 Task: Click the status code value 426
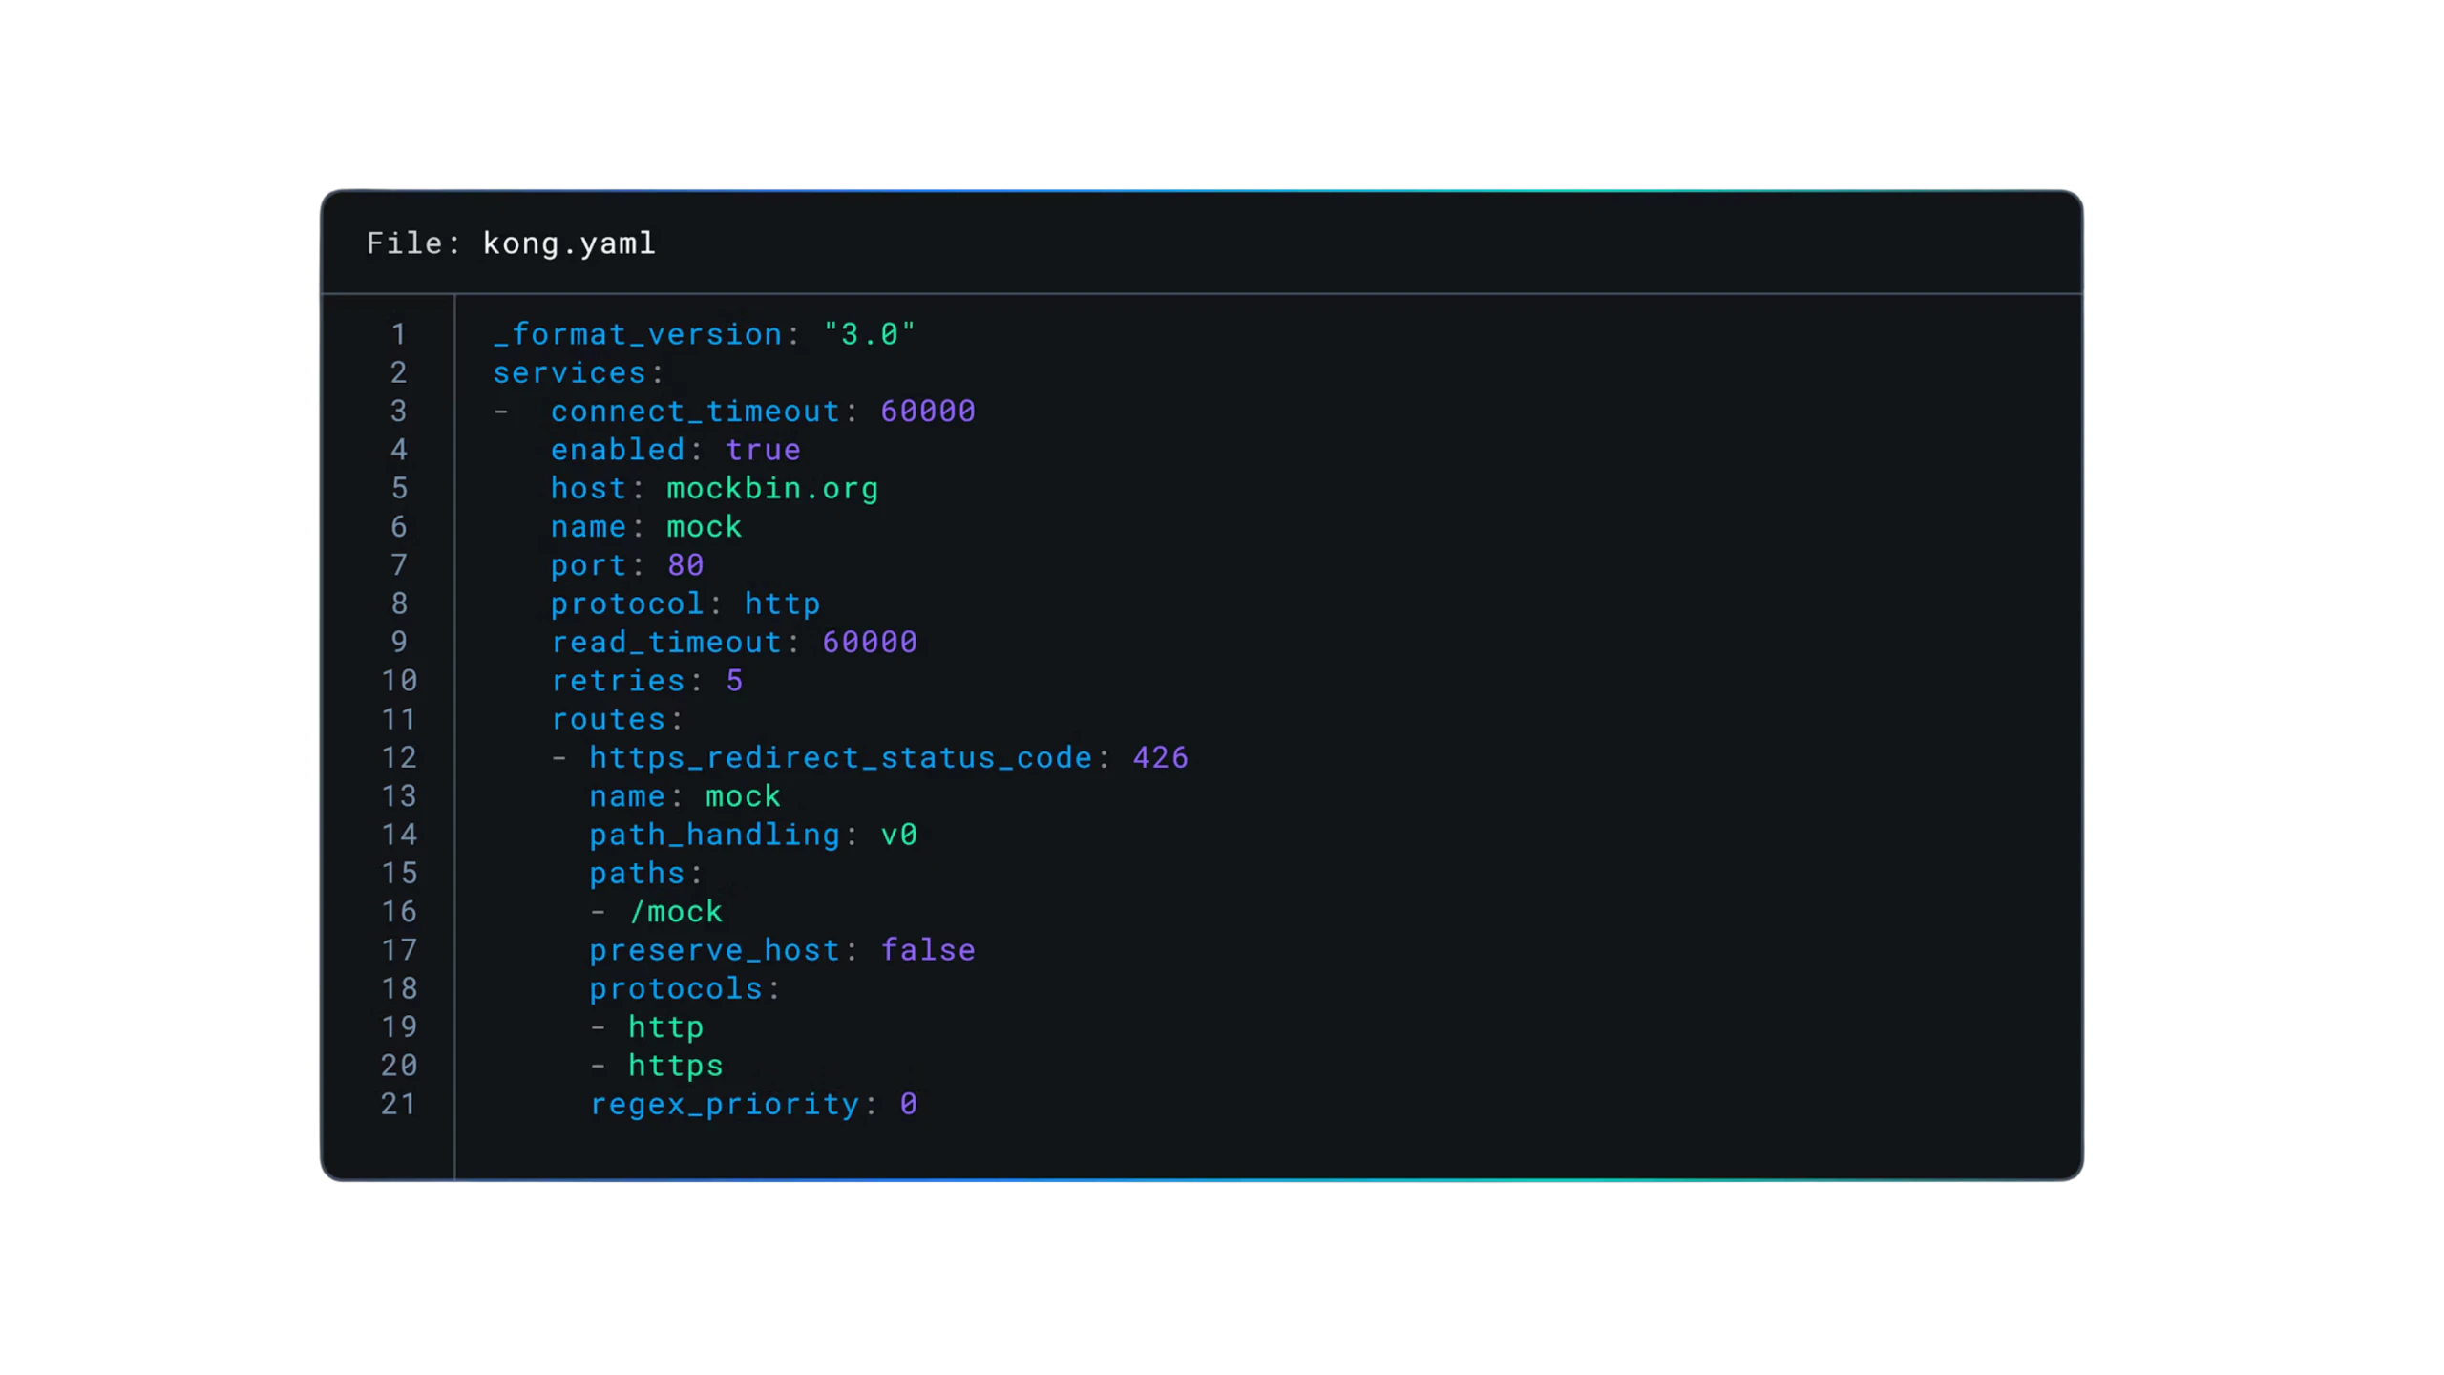(1160, 758)
